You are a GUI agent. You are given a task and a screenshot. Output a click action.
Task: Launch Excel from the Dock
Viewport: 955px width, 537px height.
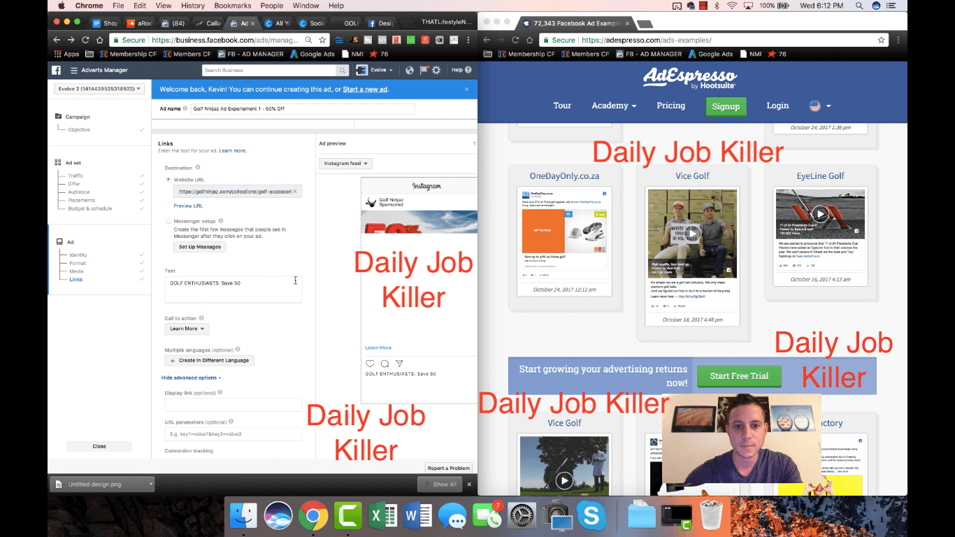point(384,517)
